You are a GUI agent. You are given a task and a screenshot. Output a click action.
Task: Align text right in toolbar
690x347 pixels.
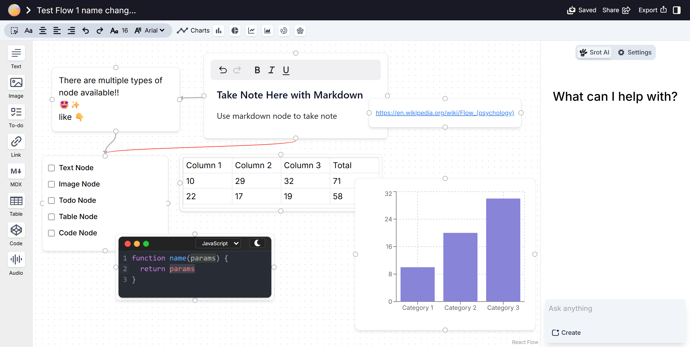click(71, 31)
